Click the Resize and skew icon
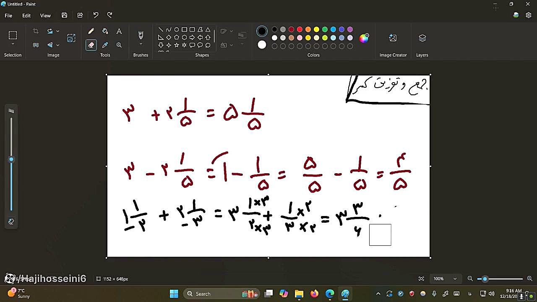Screen dimensions: 537x302 point(71,38)
